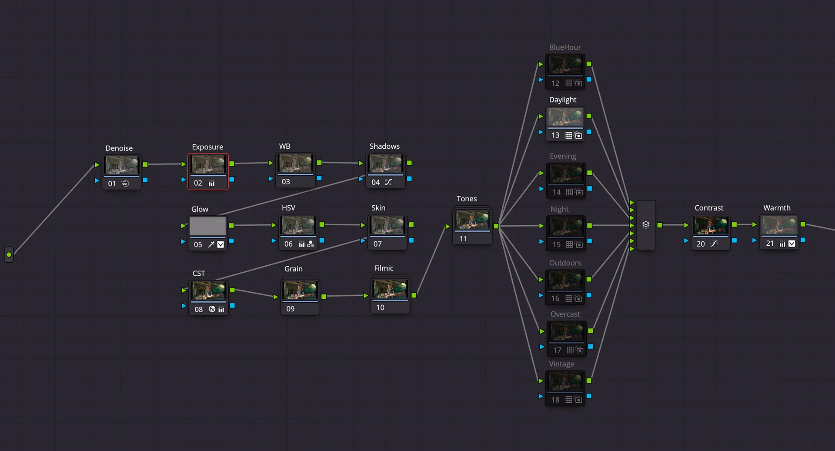Image resolution: width=835 pixels, height=451 pixels.
Task: Click the chevron box on Glow node
Action: pyautogui.click(x=220, y=244)
